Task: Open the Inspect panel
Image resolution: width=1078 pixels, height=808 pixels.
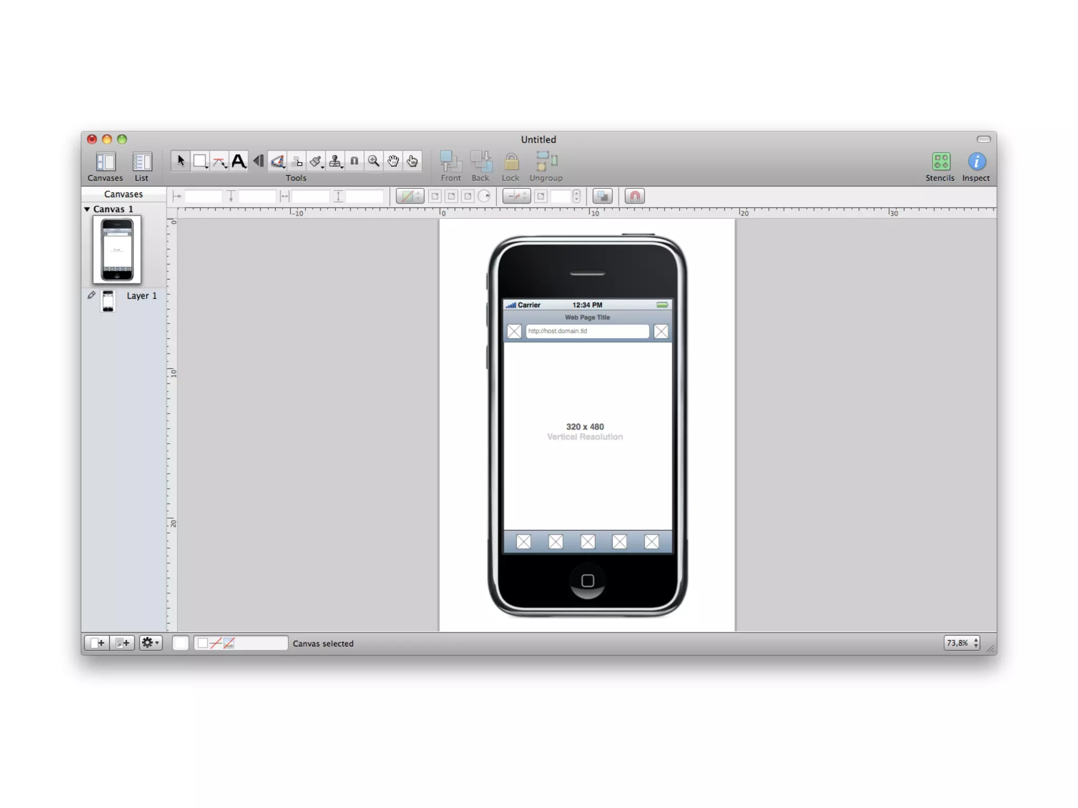Action: 976,166
